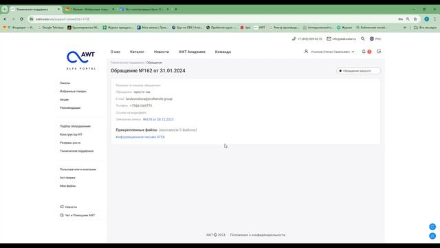
Task: Open Заказы in the sidebar
Action: click(x=65, y=83)
